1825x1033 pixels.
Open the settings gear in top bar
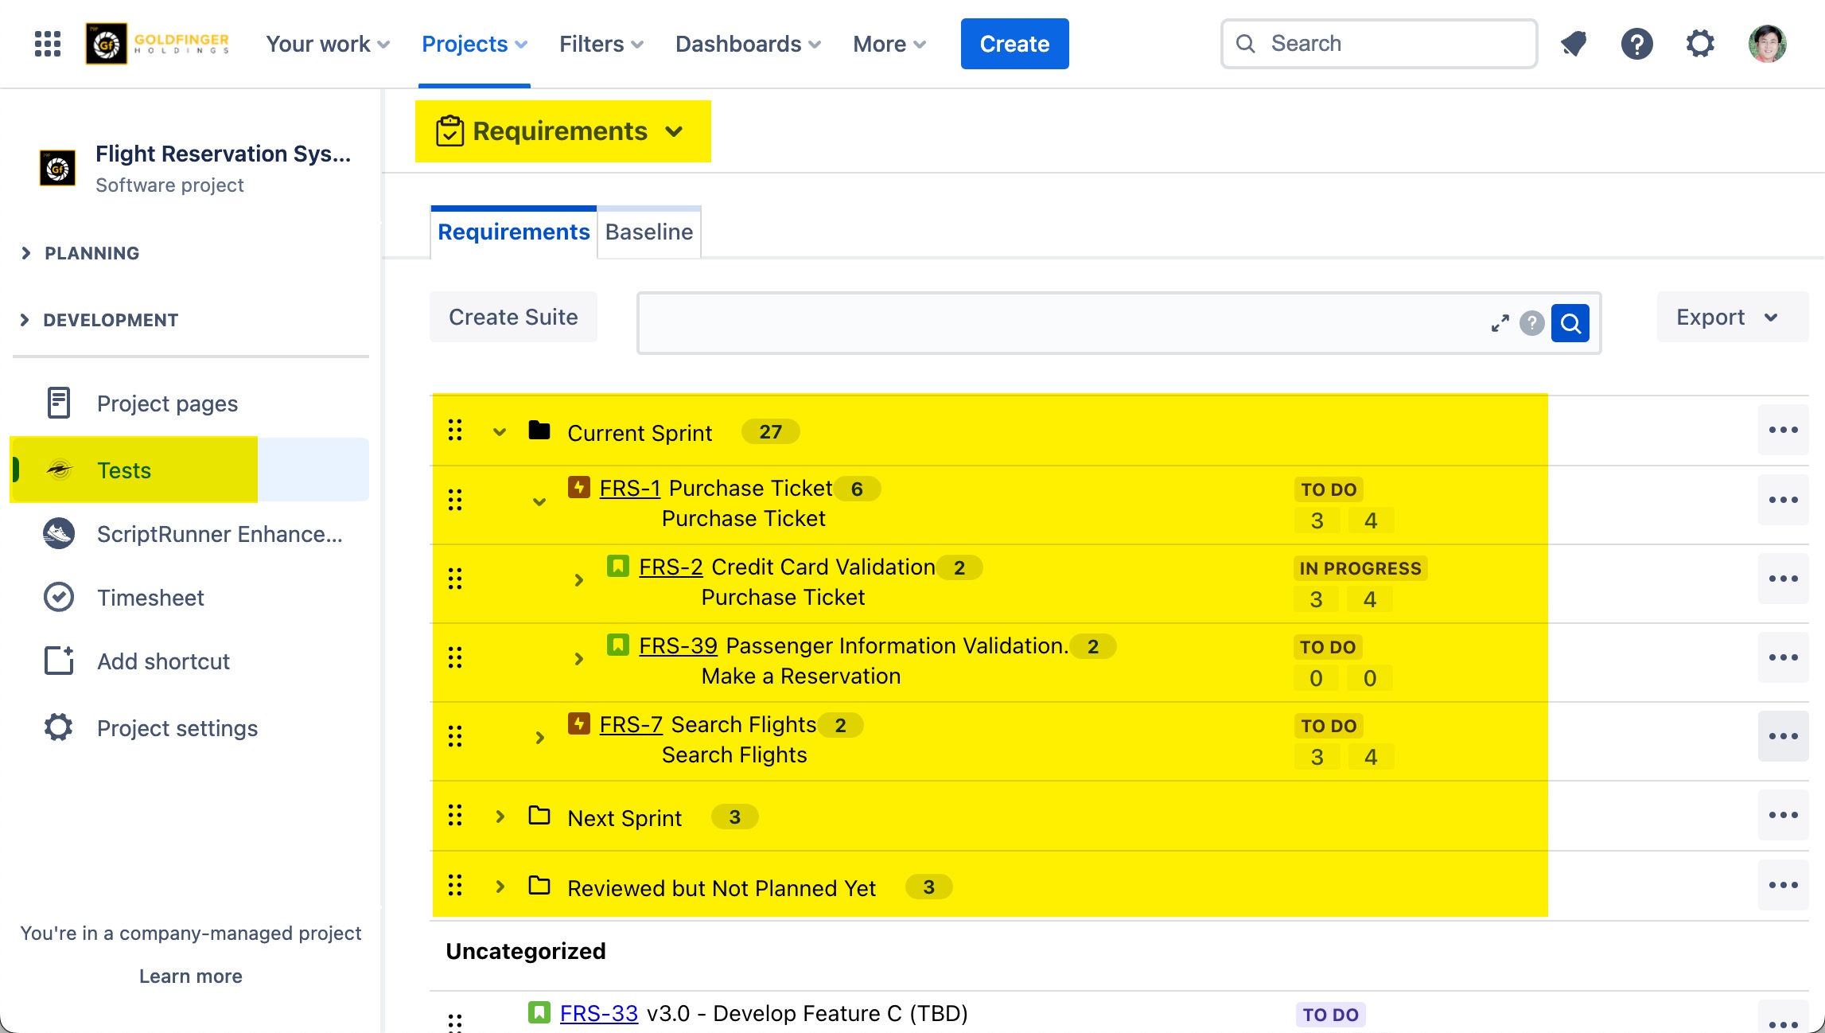pos(1700,44)
